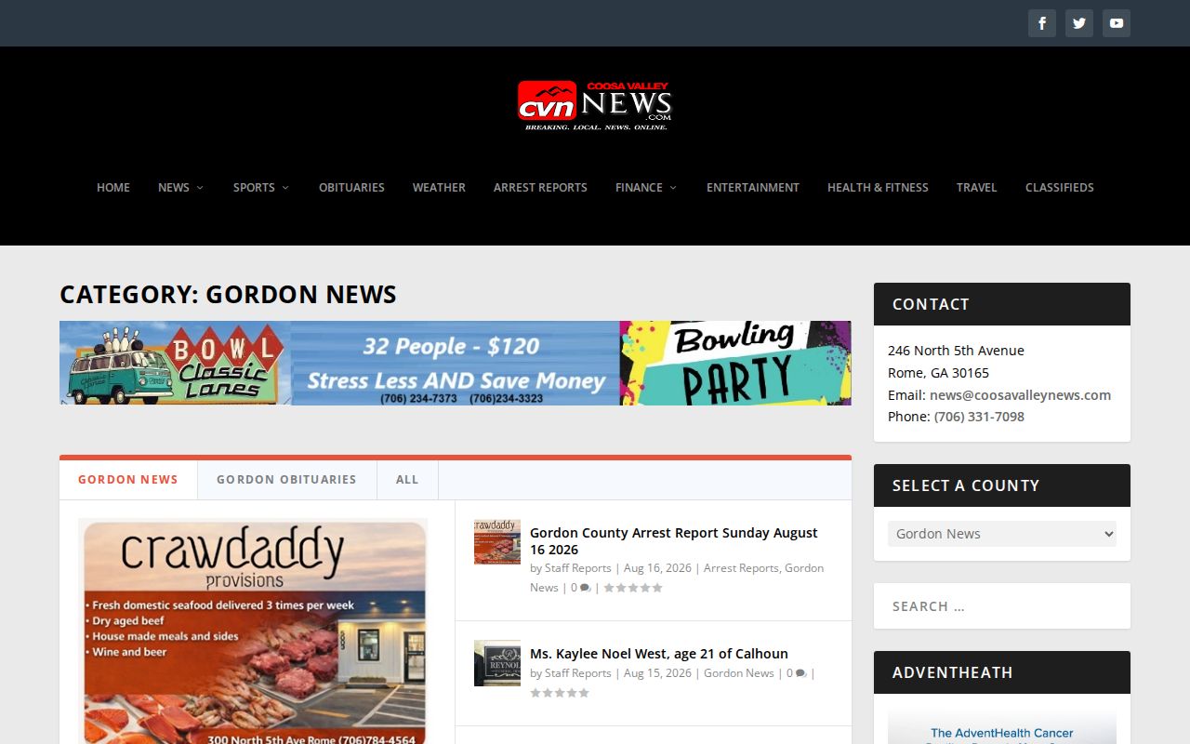Expand the News menu dropdown
The image size is (1190, 744).
click(x=180, y=187)
